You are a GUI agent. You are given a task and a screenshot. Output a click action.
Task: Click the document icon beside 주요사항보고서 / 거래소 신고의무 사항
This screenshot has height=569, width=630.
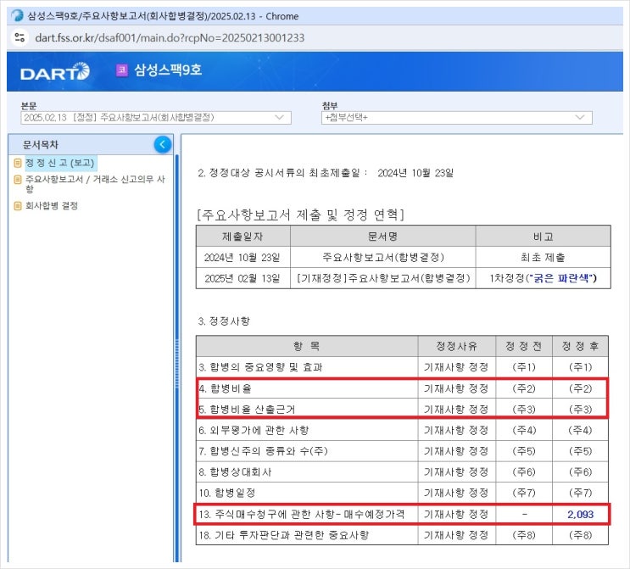pos(17,179)
